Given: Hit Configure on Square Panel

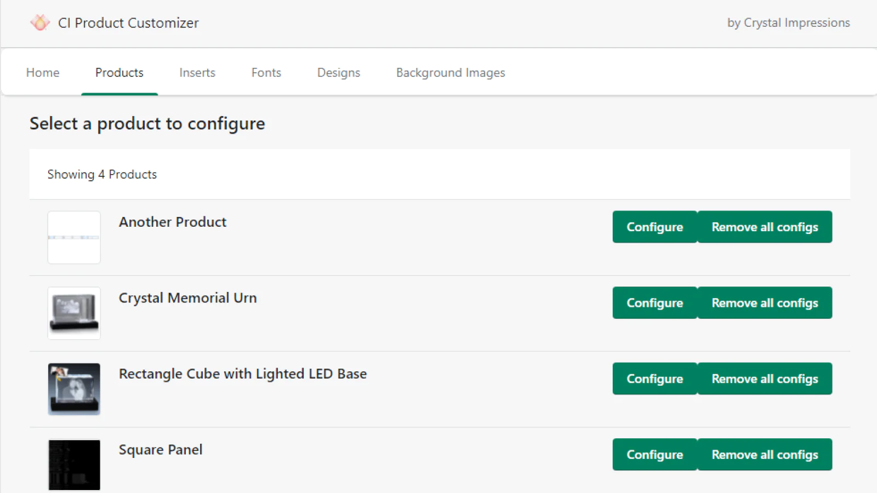Looking at the screenshot, I should 654,455.
